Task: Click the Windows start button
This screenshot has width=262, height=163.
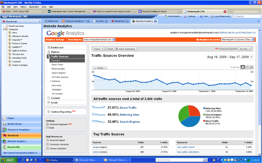Action: pyautogui.click(x=9, y=160)
